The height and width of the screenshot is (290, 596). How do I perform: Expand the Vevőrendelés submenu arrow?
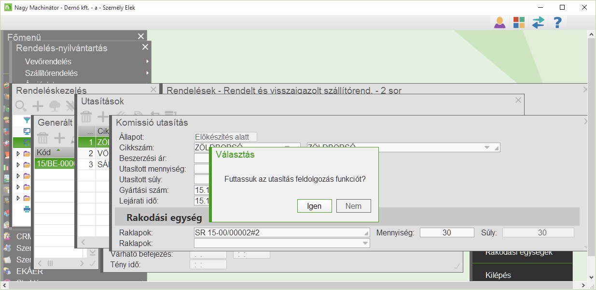point(147,61)
